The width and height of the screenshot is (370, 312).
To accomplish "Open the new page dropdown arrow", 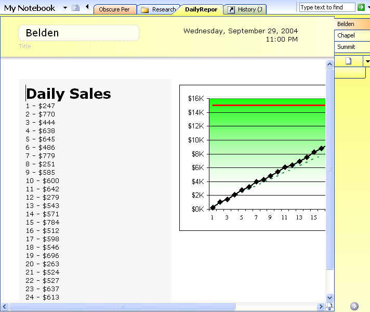I will coord(367,61).
